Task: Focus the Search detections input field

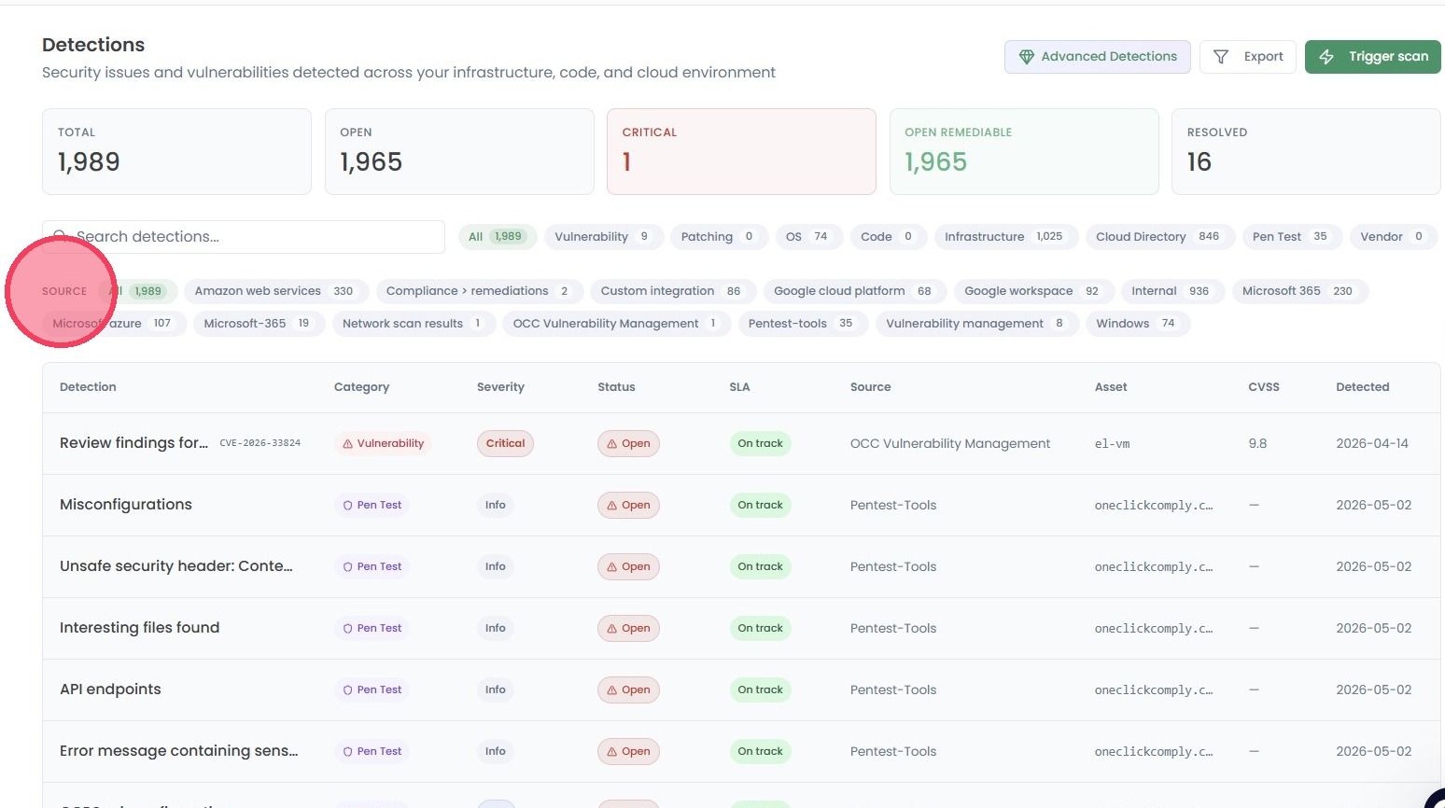Action: (244, 237)
